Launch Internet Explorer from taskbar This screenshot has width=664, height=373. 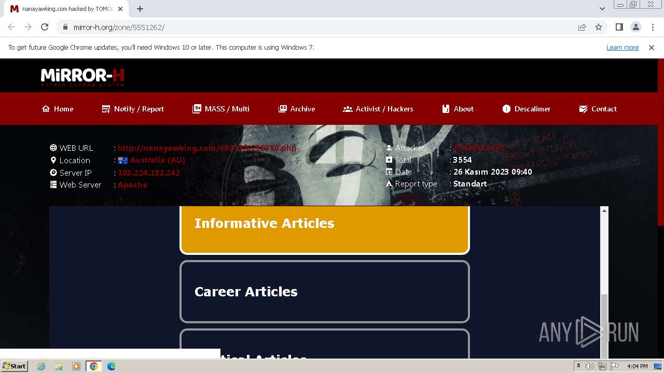point(41,366)
